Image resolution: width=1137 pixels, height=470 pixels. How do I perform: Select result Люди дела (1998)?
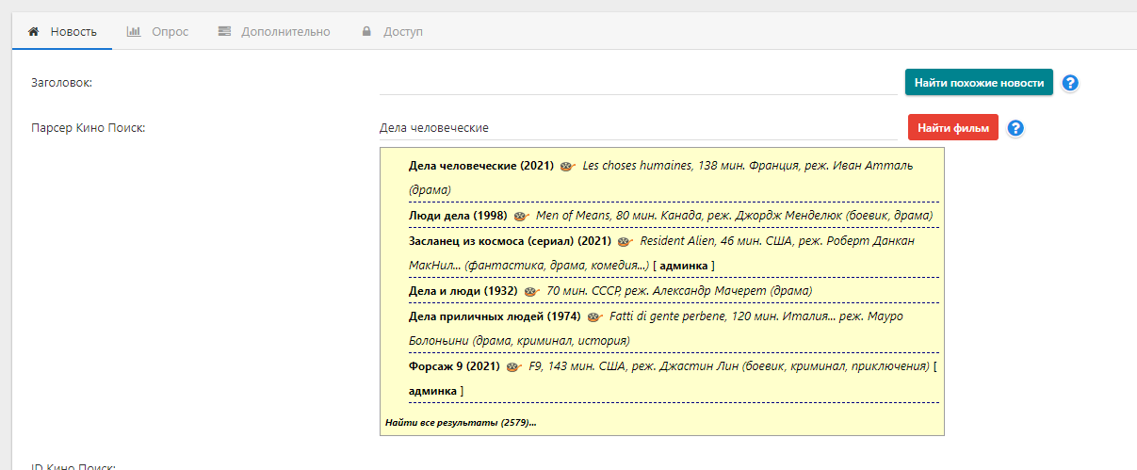click(x=458, y=216)
